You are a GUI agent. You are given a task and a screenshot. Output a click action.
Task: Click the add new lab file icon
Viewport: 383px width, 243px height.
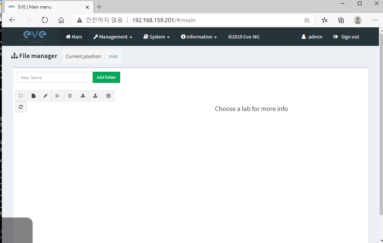(x=33, y=96)
